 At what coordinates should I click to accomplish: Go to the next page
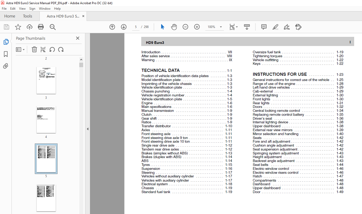(124, 27)
